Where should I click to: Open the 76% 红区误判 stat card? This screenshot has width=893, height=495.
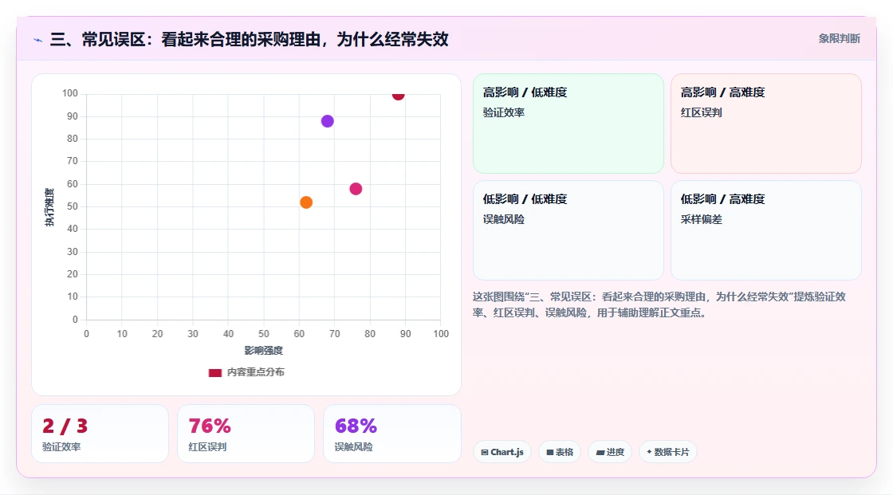tap(246, 434)
